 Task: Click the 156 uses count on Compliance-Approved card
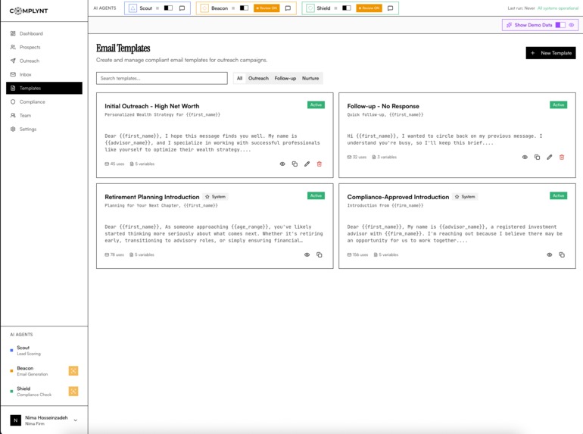point(357,254)
